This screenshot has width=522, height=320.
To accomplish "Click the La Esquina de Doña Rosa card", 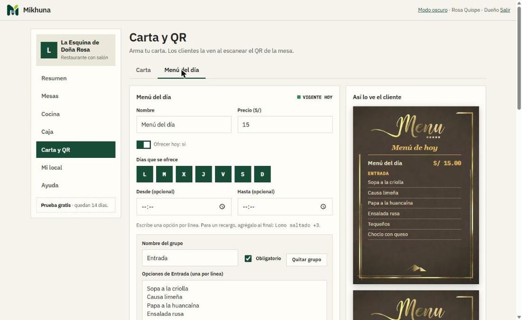I will tap(76, 50).
